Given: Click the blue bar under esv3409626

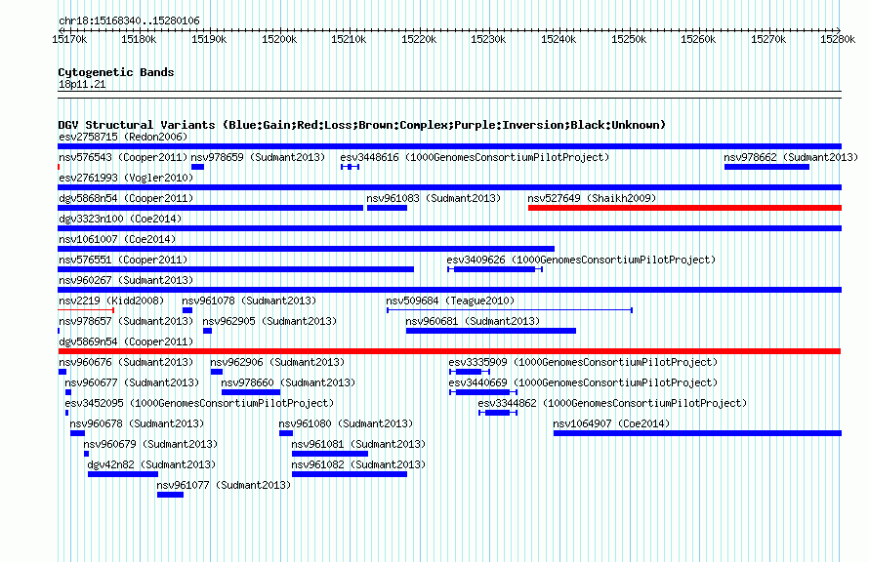Looking at the screenshot, I should point(494,269).
